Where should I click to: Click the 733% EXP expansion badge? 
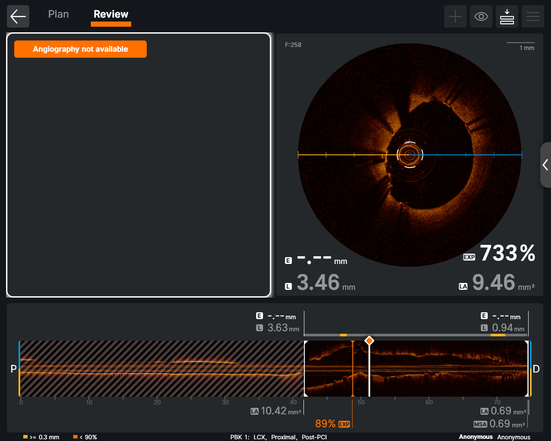click(x=469, y=257)
